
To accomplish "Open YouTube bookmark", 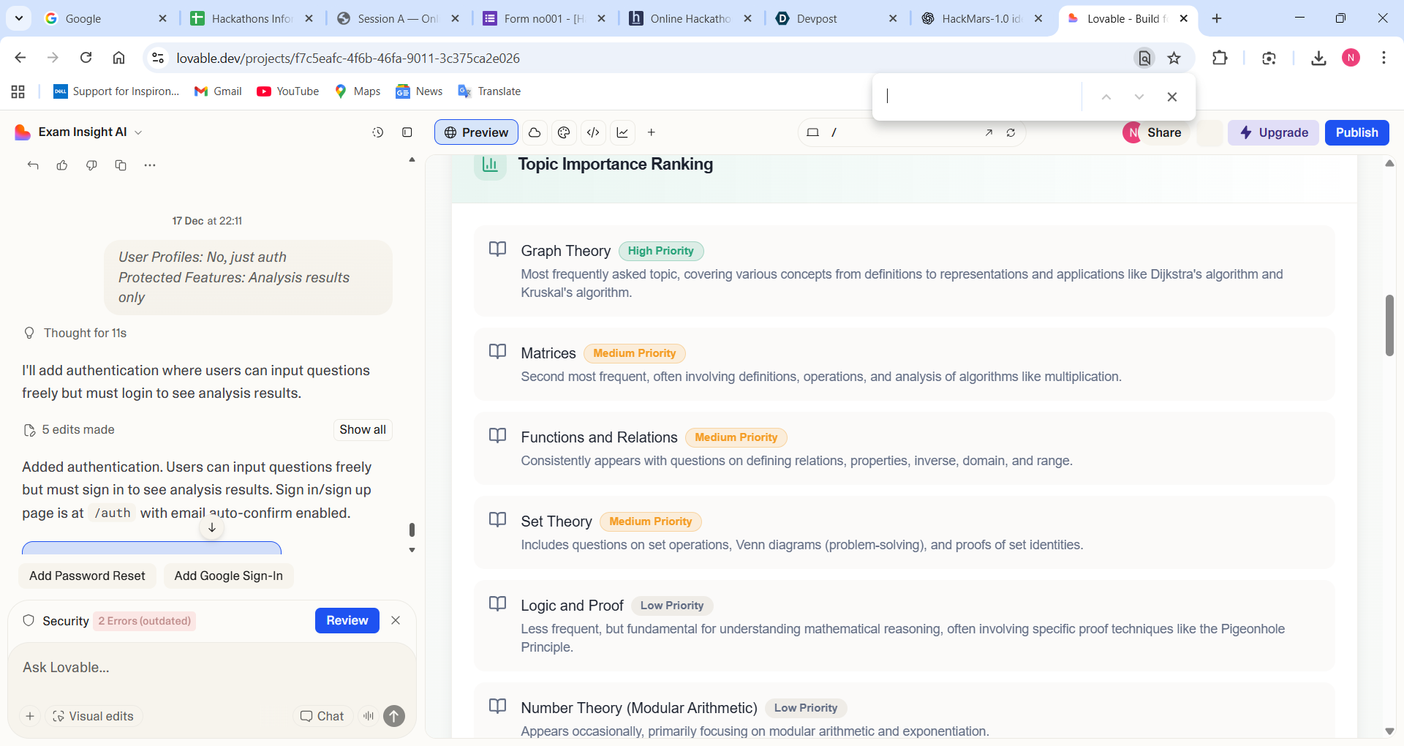I will 288,91.
